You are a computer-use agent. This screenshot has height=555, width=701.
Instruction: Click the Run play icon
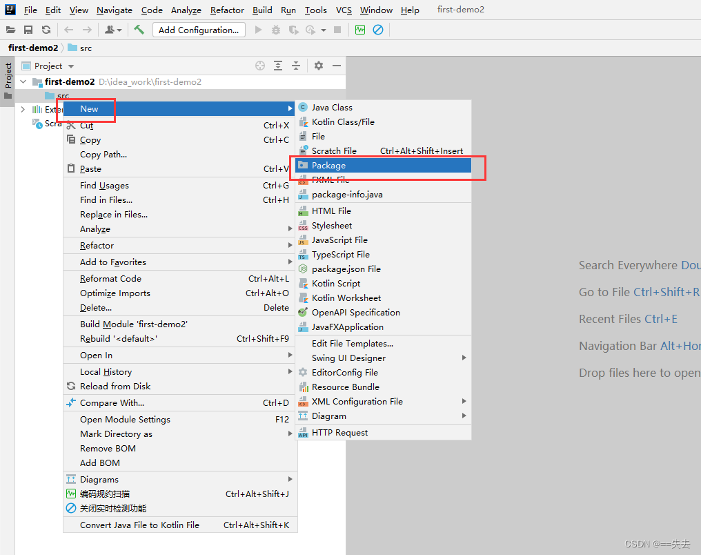[x=258, y=30]
